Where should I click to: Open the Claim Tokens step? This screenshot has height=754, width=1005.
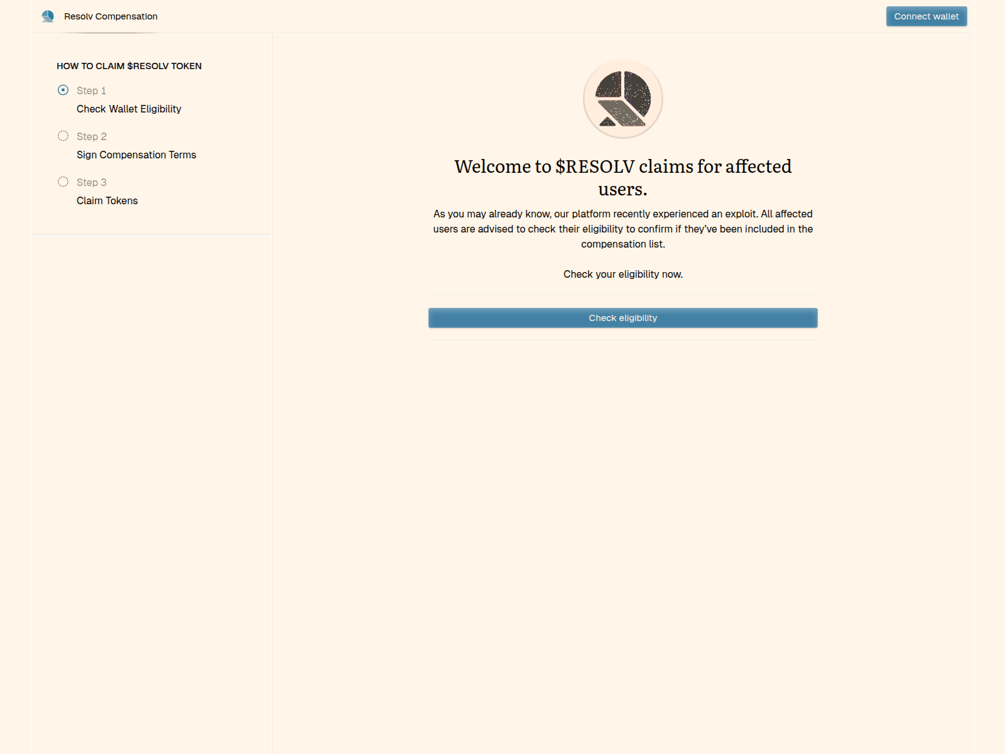pyautogui.click(x=107, y=200)
